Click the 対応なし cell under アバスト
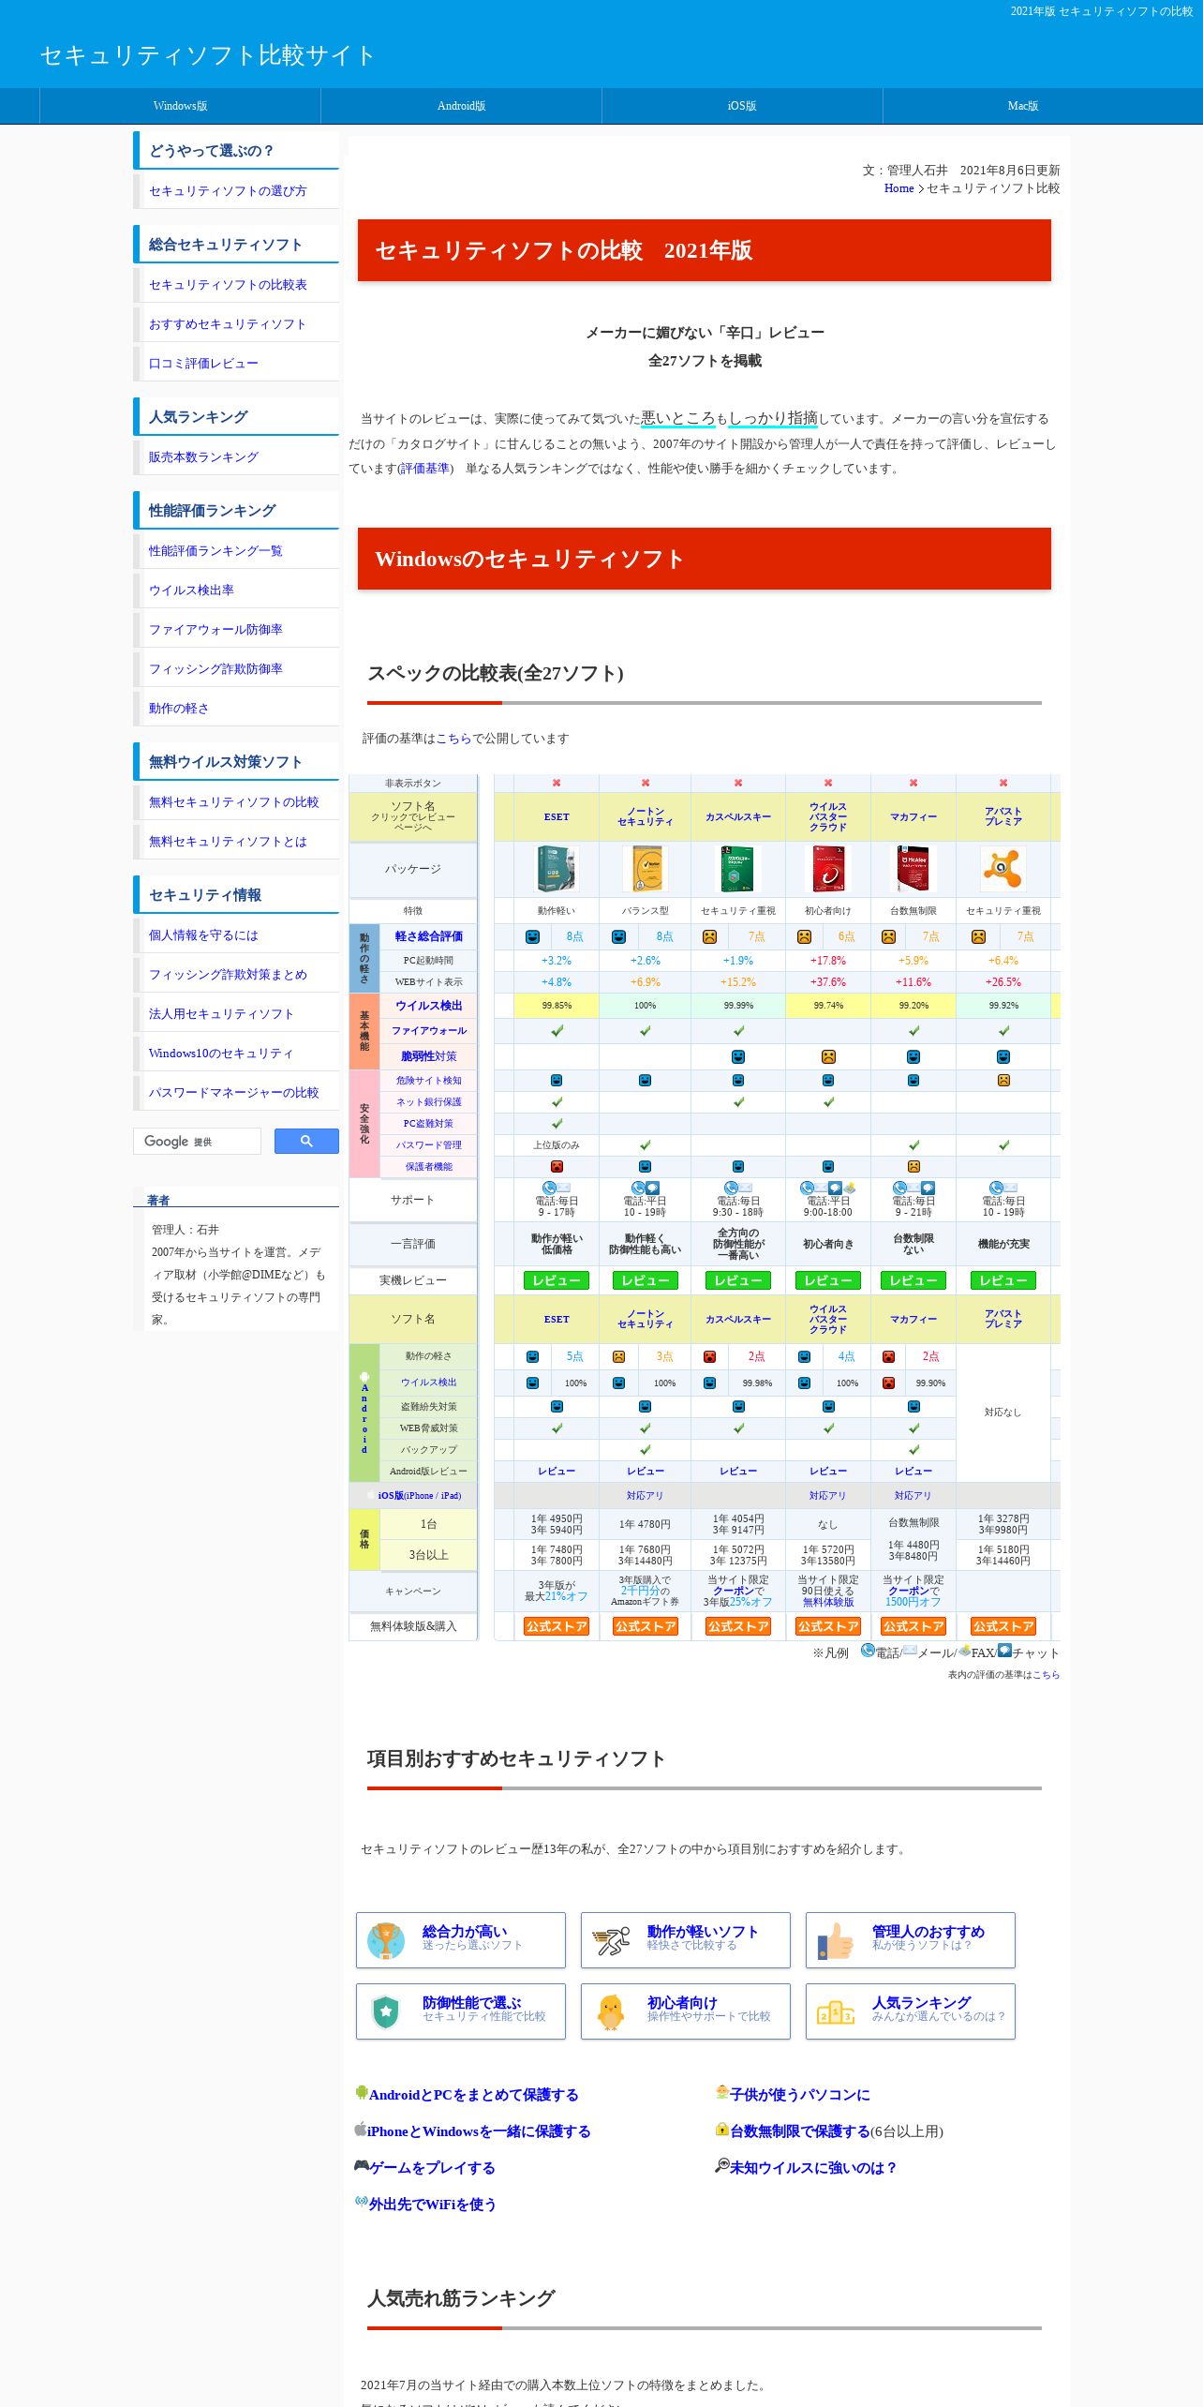 pos(1002,1413)
